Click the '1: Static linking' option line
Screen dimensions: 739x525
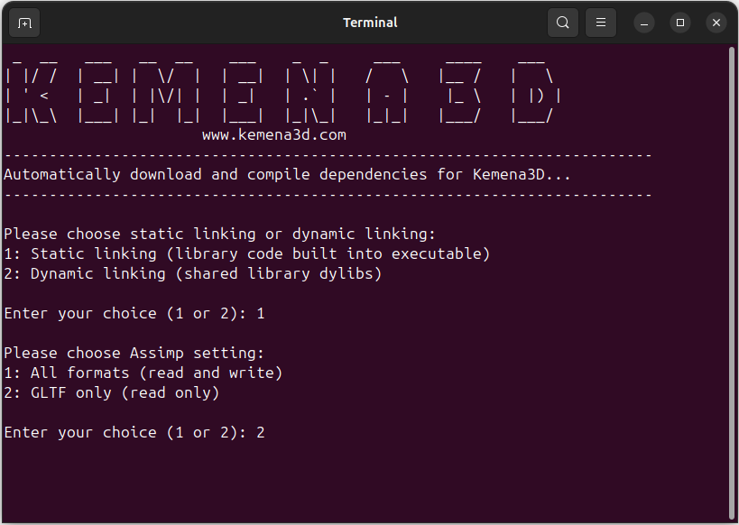[x=247, y=254]
